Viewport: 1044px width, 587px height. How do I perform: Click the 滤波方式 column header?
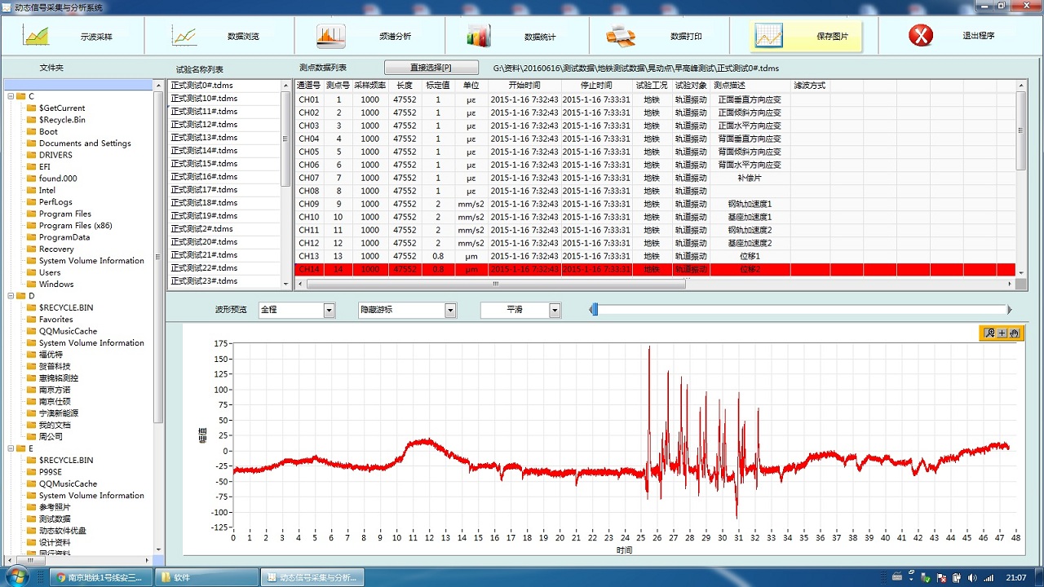(809, 85)
